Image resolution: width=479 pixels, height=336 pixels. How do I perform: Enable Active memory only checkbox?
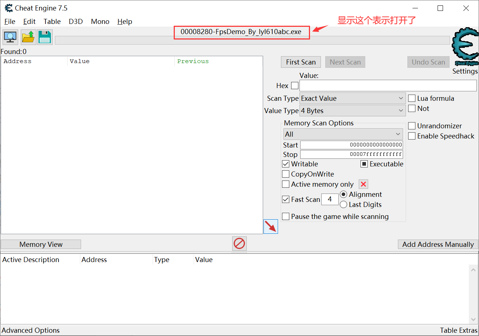[x=286, y=184]
